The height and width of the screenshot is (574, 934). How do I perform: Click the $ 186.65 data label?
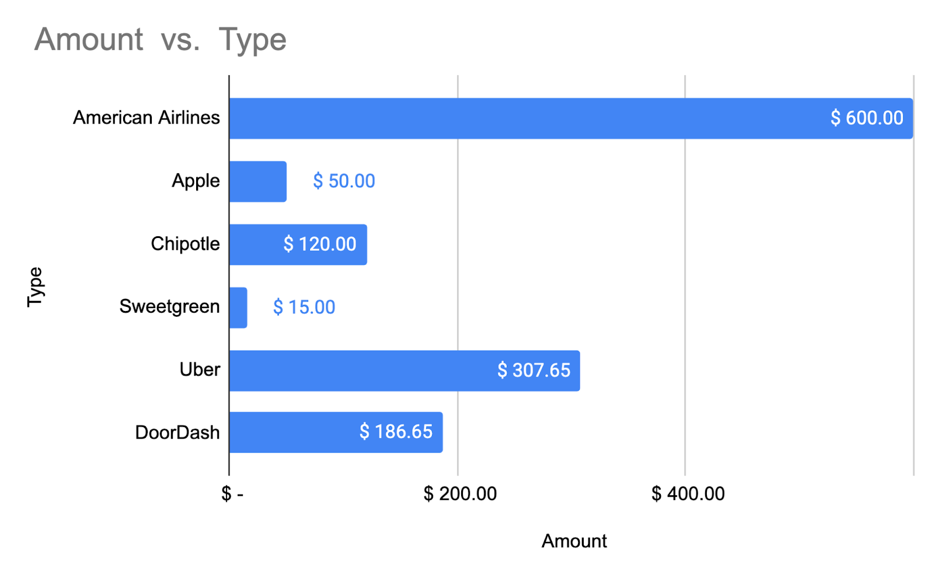(396, 432)
